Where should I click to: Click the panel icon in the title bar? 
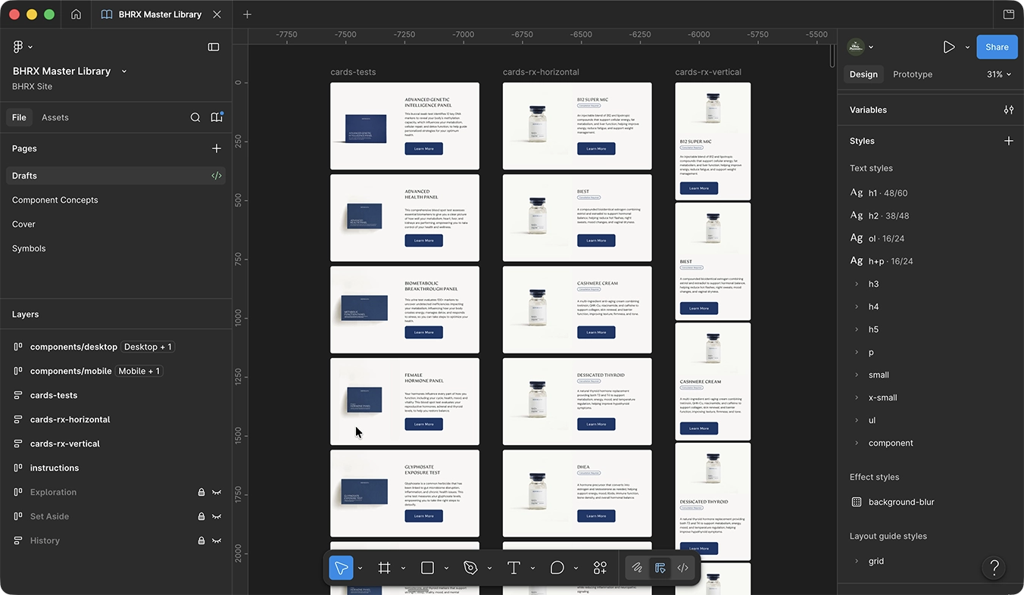(x=1009, y=14)
